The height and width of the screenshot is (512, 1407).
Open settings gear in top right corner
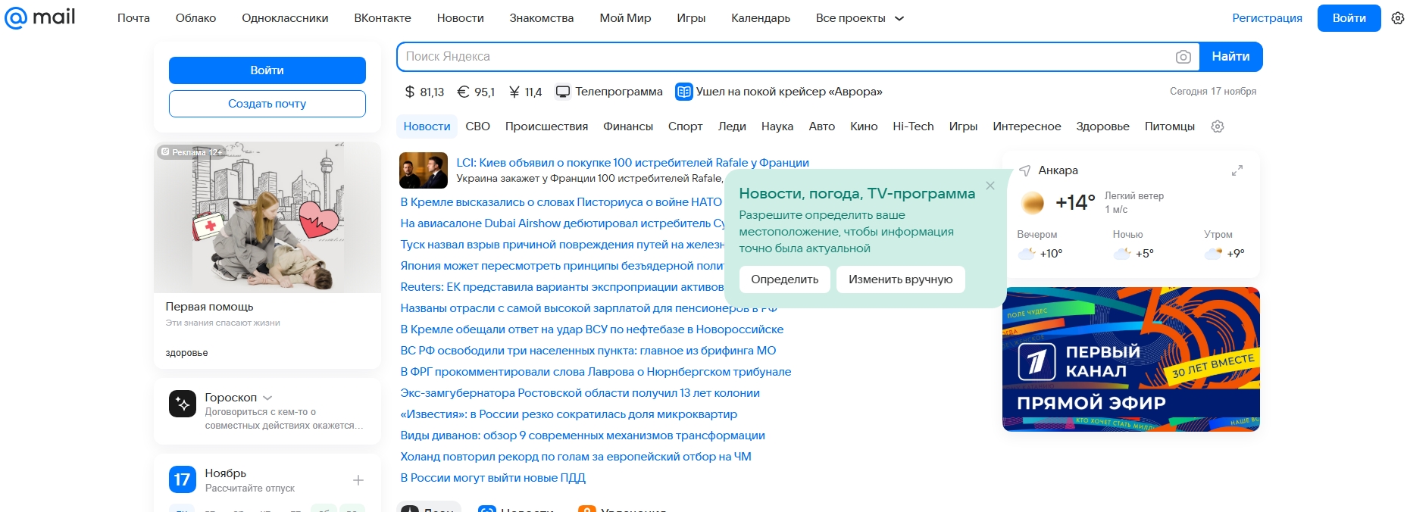click(1397, 18)
